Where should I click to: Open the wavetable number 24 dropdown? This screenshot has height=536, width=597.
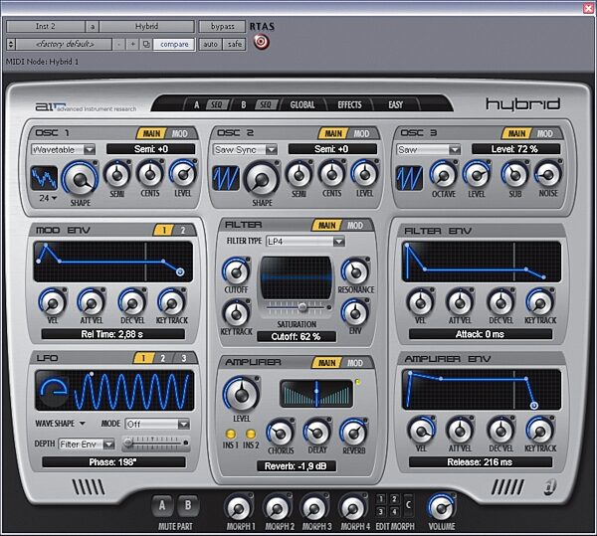(x=48, y=198)
